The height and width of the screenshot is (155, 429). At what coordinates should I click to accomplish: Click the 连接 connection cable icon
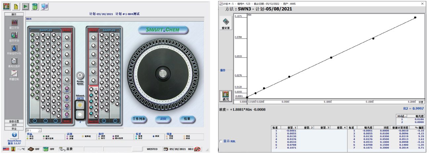click(62, 149)
